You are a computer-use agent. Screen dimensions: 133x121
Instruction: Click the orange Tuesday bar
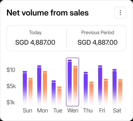click(x=59, y=96)
